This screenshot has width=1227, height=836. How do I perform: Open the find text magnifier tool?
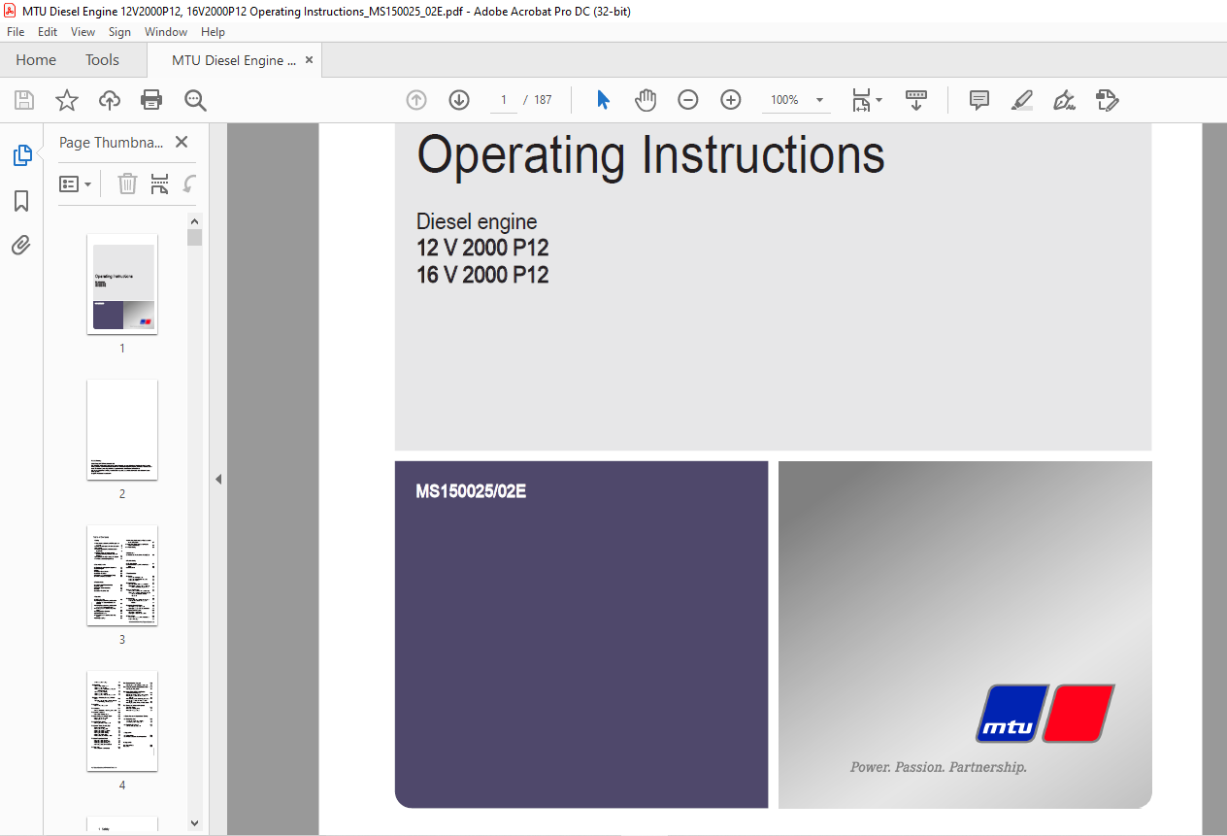[195, 100]
